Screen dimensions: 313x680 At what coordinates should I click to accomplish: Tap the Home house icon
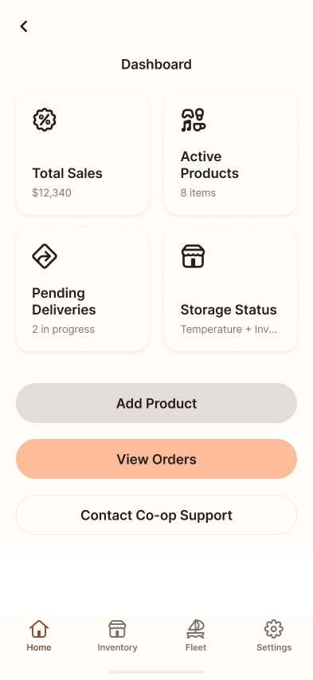click(x=39, y=629)
